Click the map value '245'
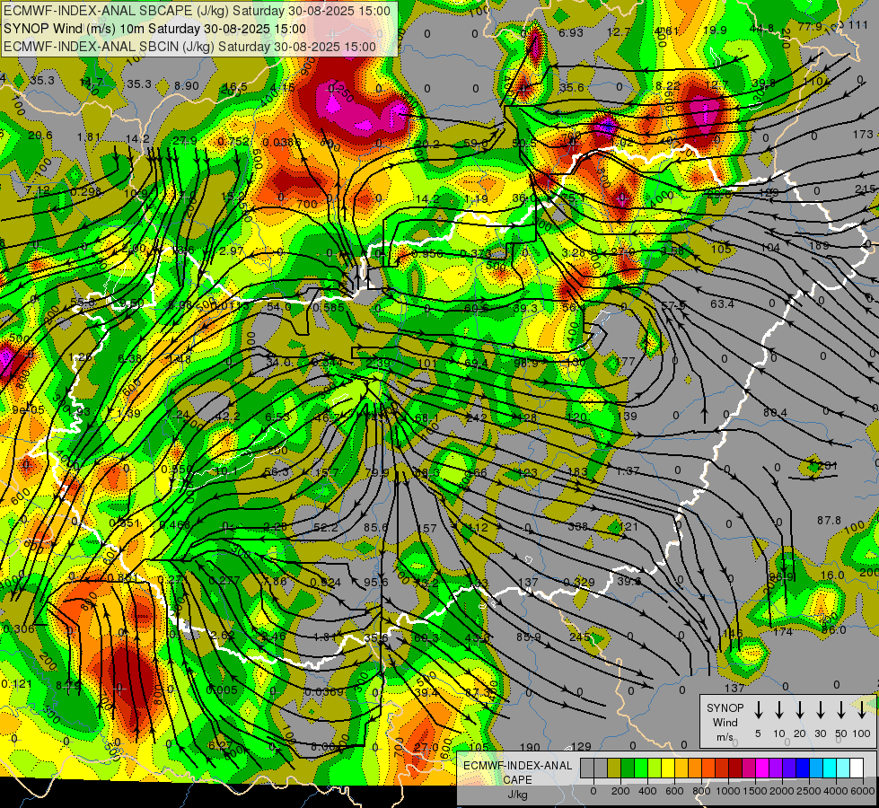Viewport: 879px width, 808px height. tap(580, 637)
